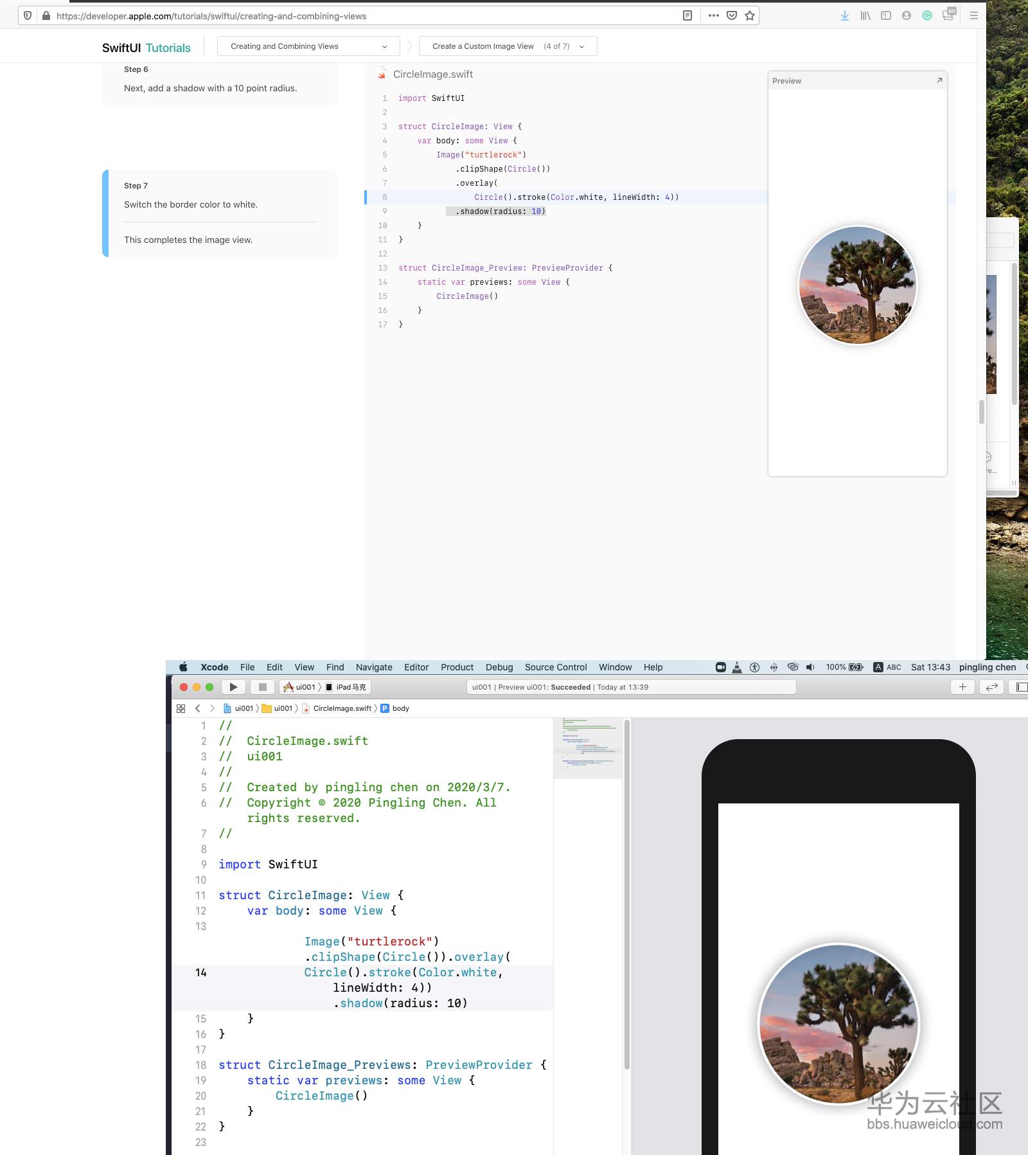Open Firefox library icon
The width and height of the screenshot is (1028, 1155).
pyautogui.click(x=865, y=15)
